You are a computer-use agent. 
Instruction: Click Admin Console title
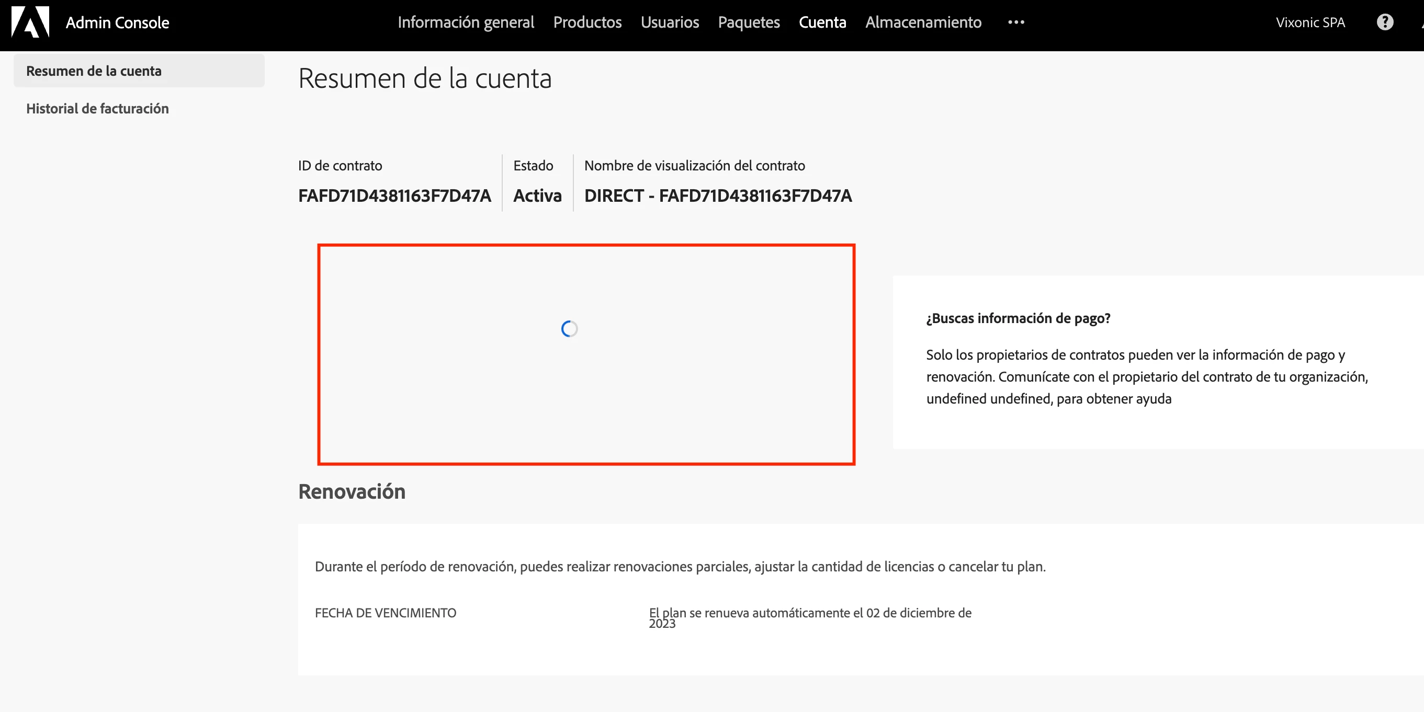tap(117, 22)
